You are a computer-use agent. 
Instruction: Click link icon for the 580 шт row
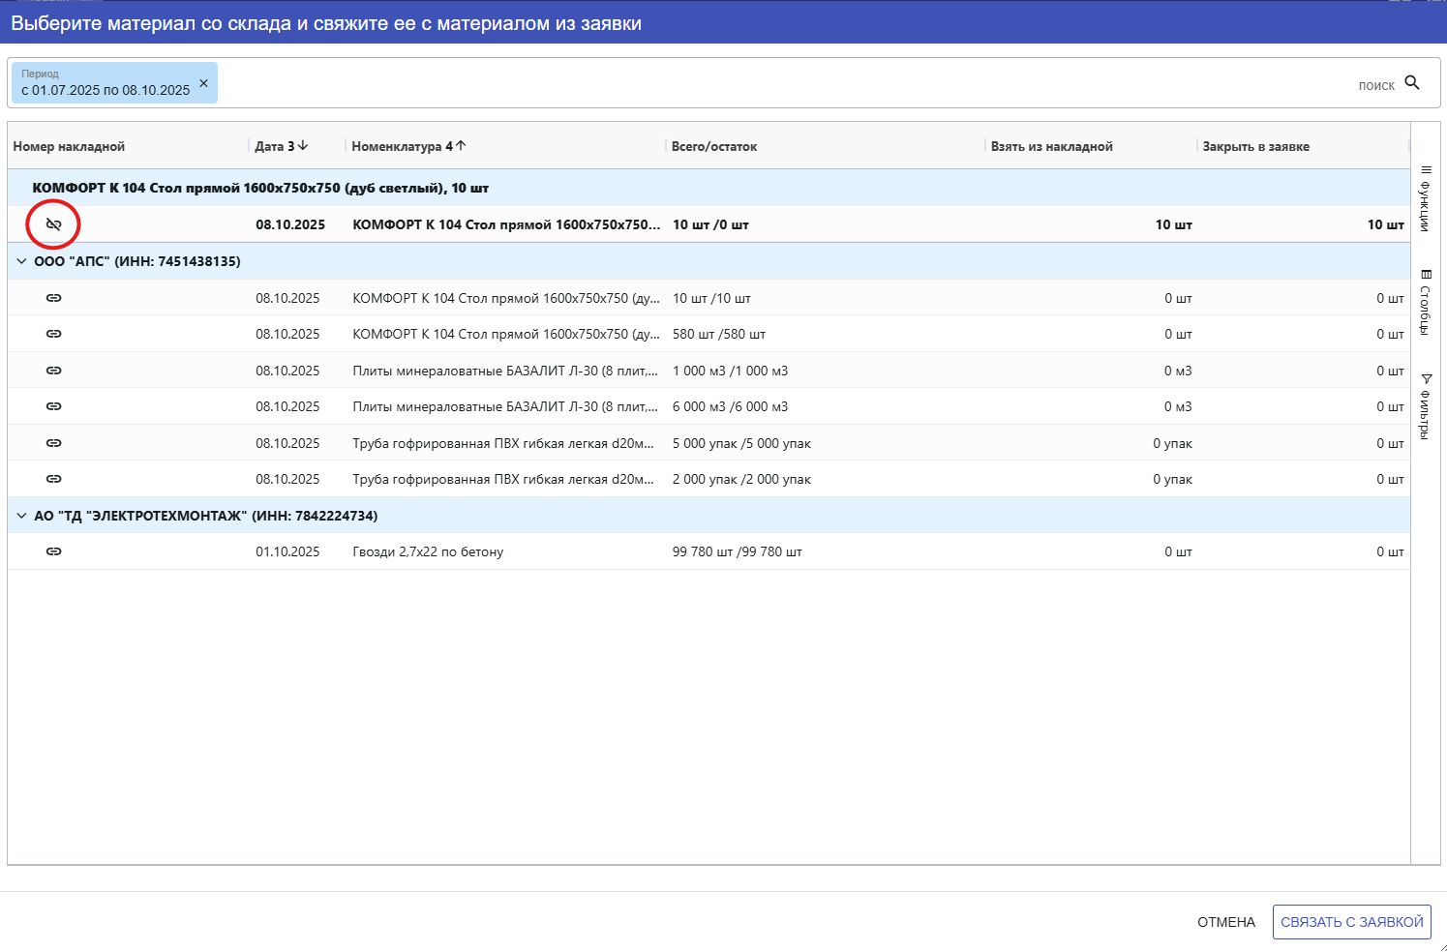click(54, 334)
